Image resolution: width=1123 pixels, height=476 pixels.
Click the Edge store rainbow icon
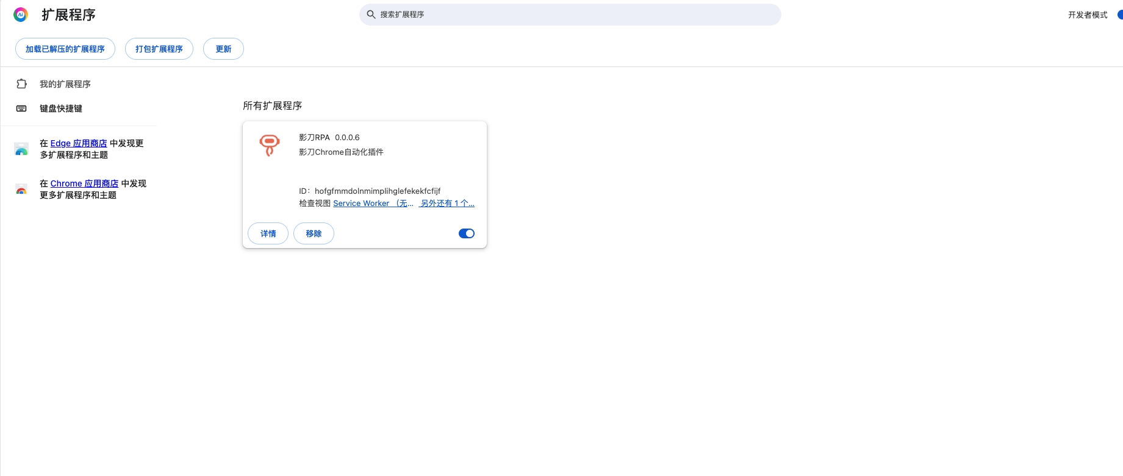[x=21, y=149]
